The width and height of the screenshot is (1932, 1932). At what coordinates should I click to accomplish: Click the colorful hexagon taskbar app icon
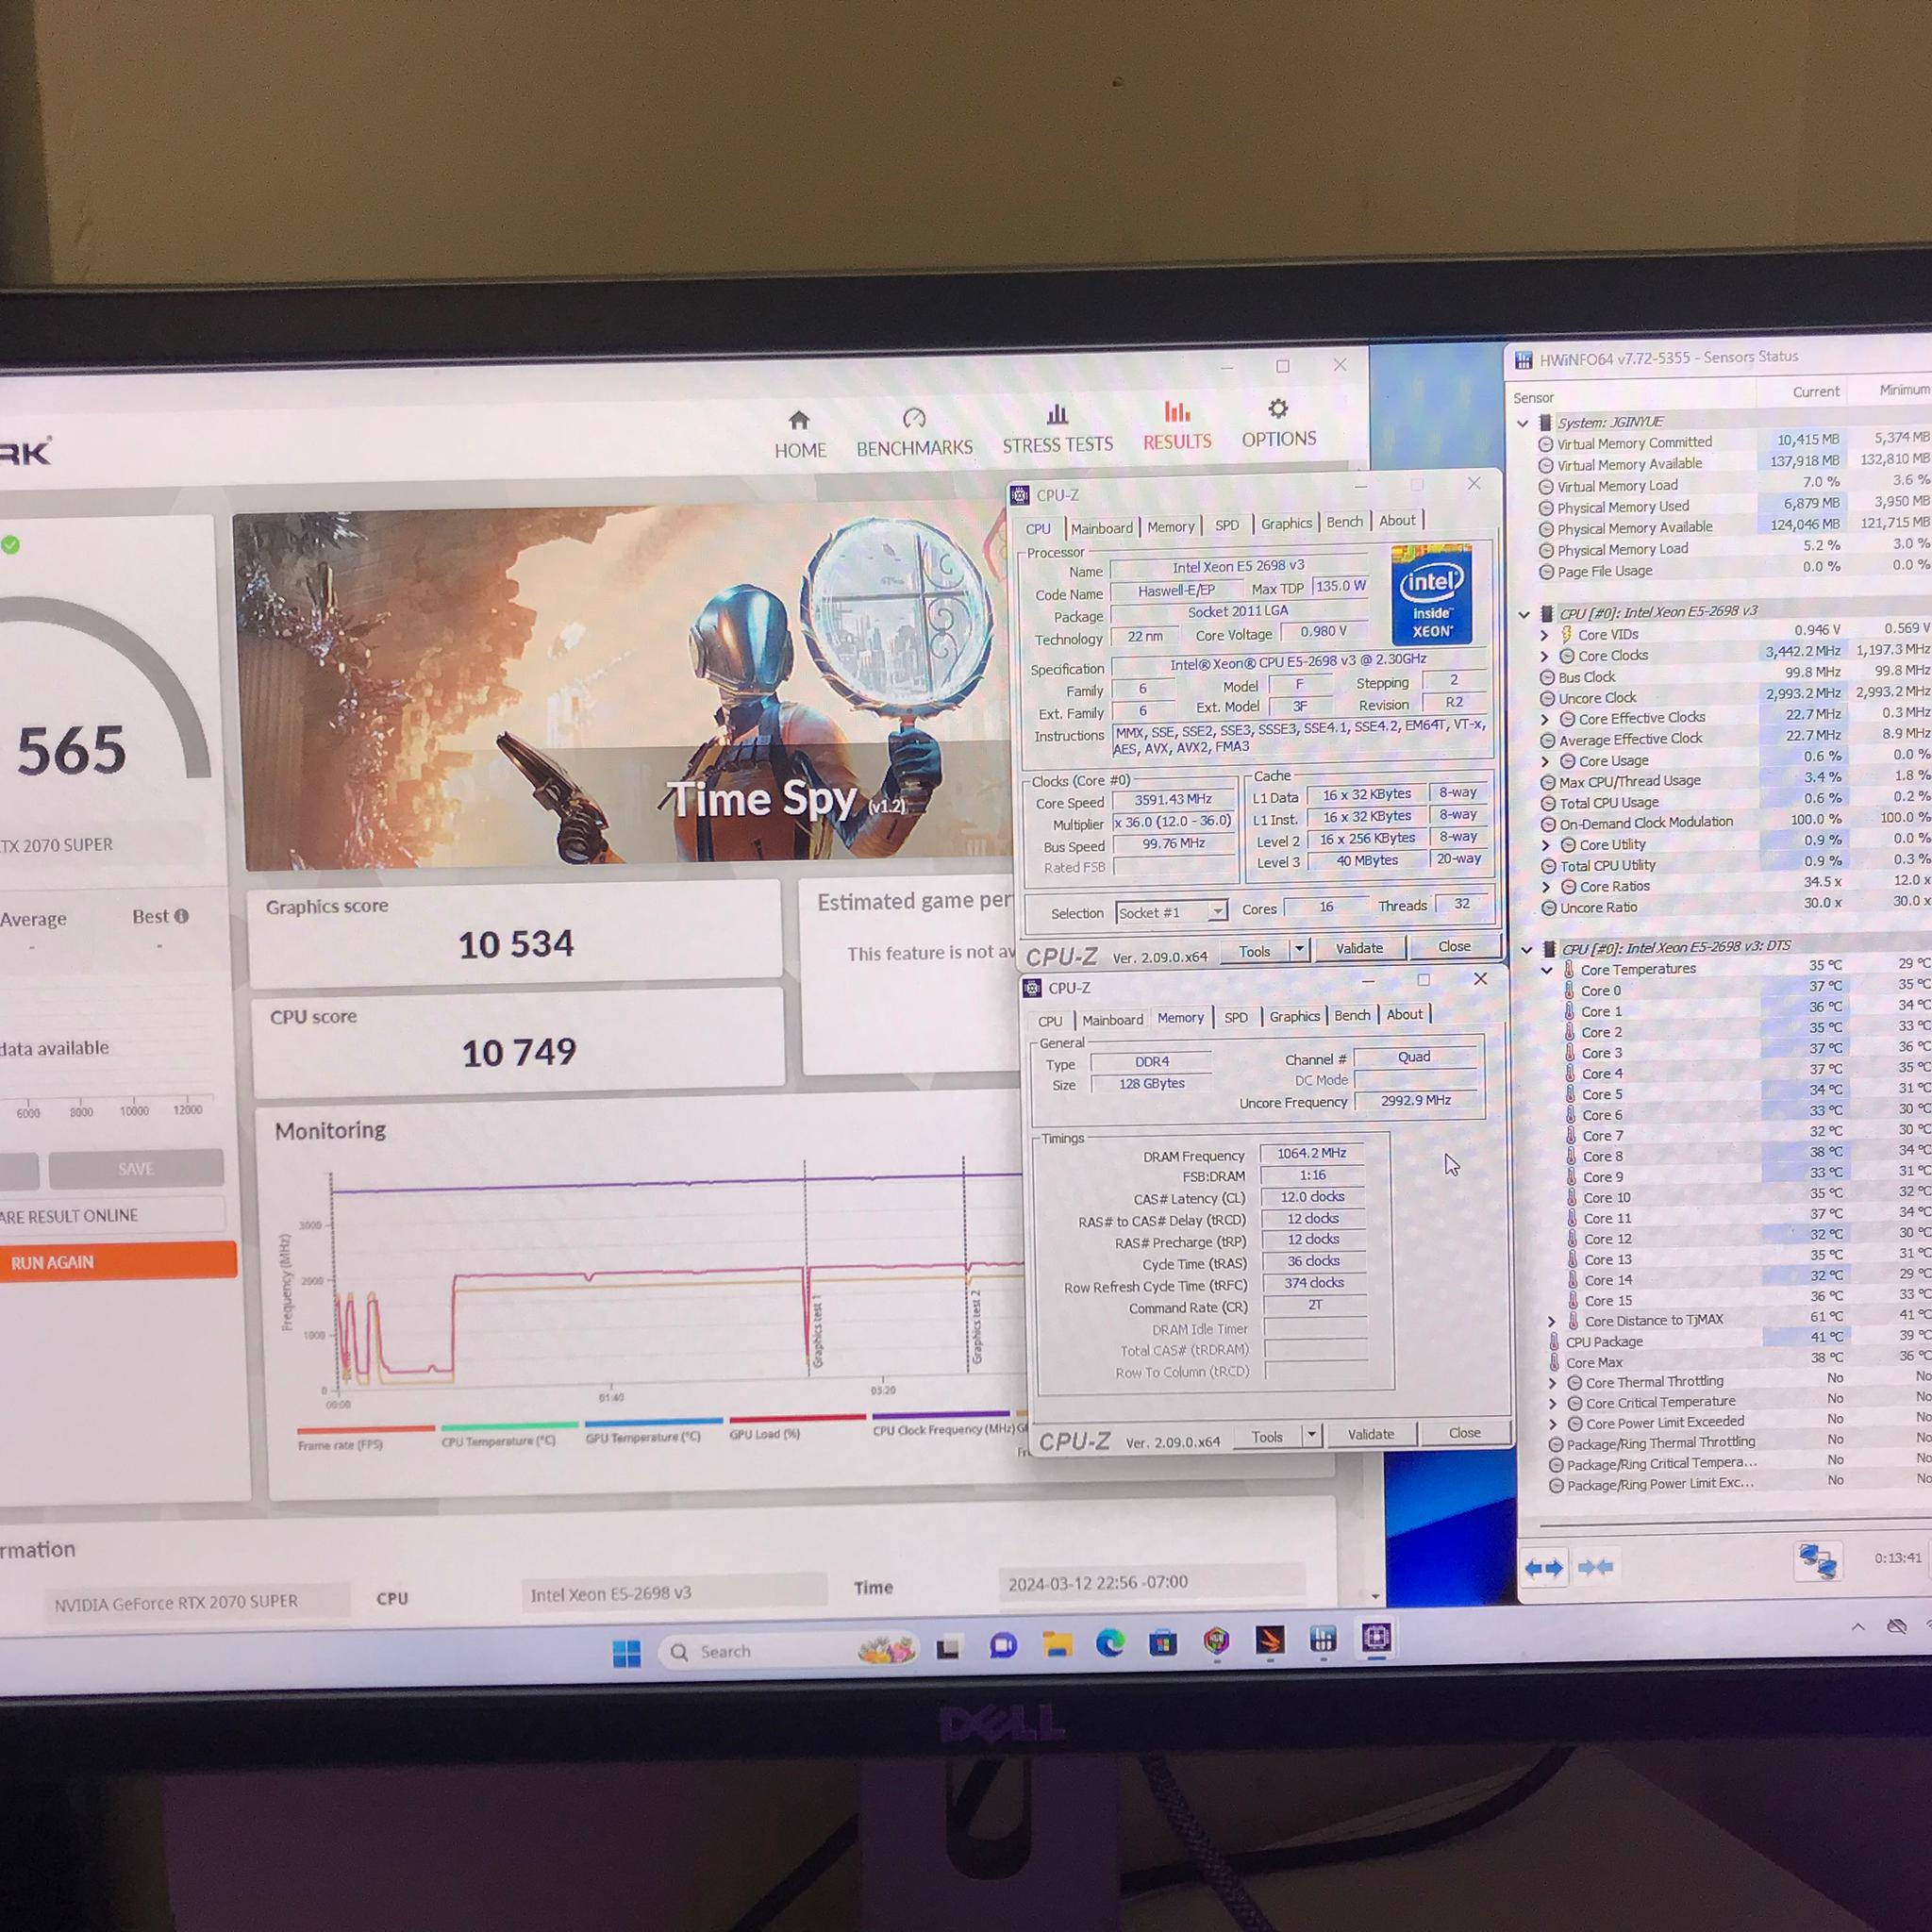(x=1216, y=1641)
